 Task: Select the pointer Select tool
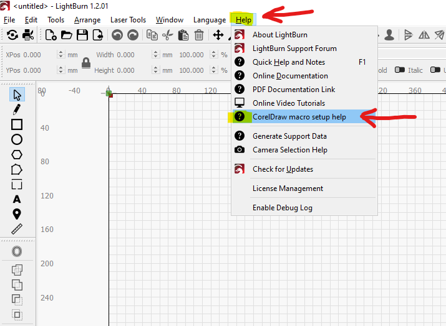[17, 95]
